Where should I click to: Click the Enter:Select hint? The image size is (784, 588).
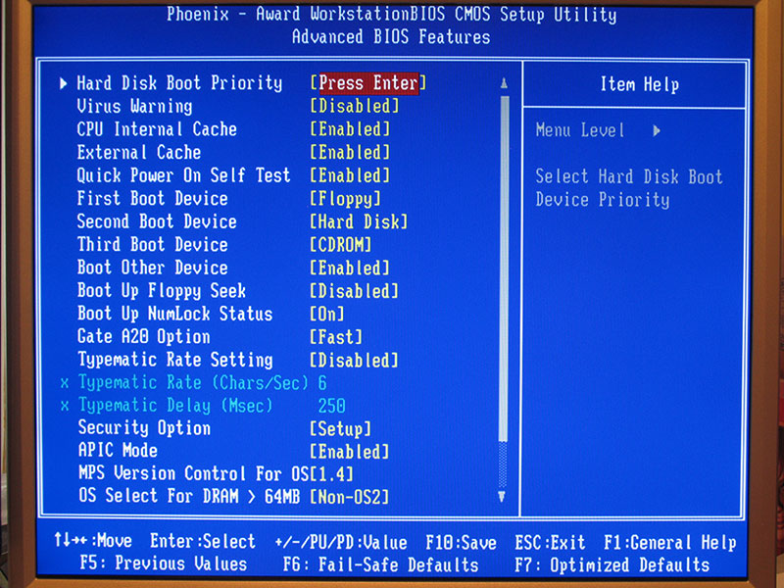click(203, 542)
